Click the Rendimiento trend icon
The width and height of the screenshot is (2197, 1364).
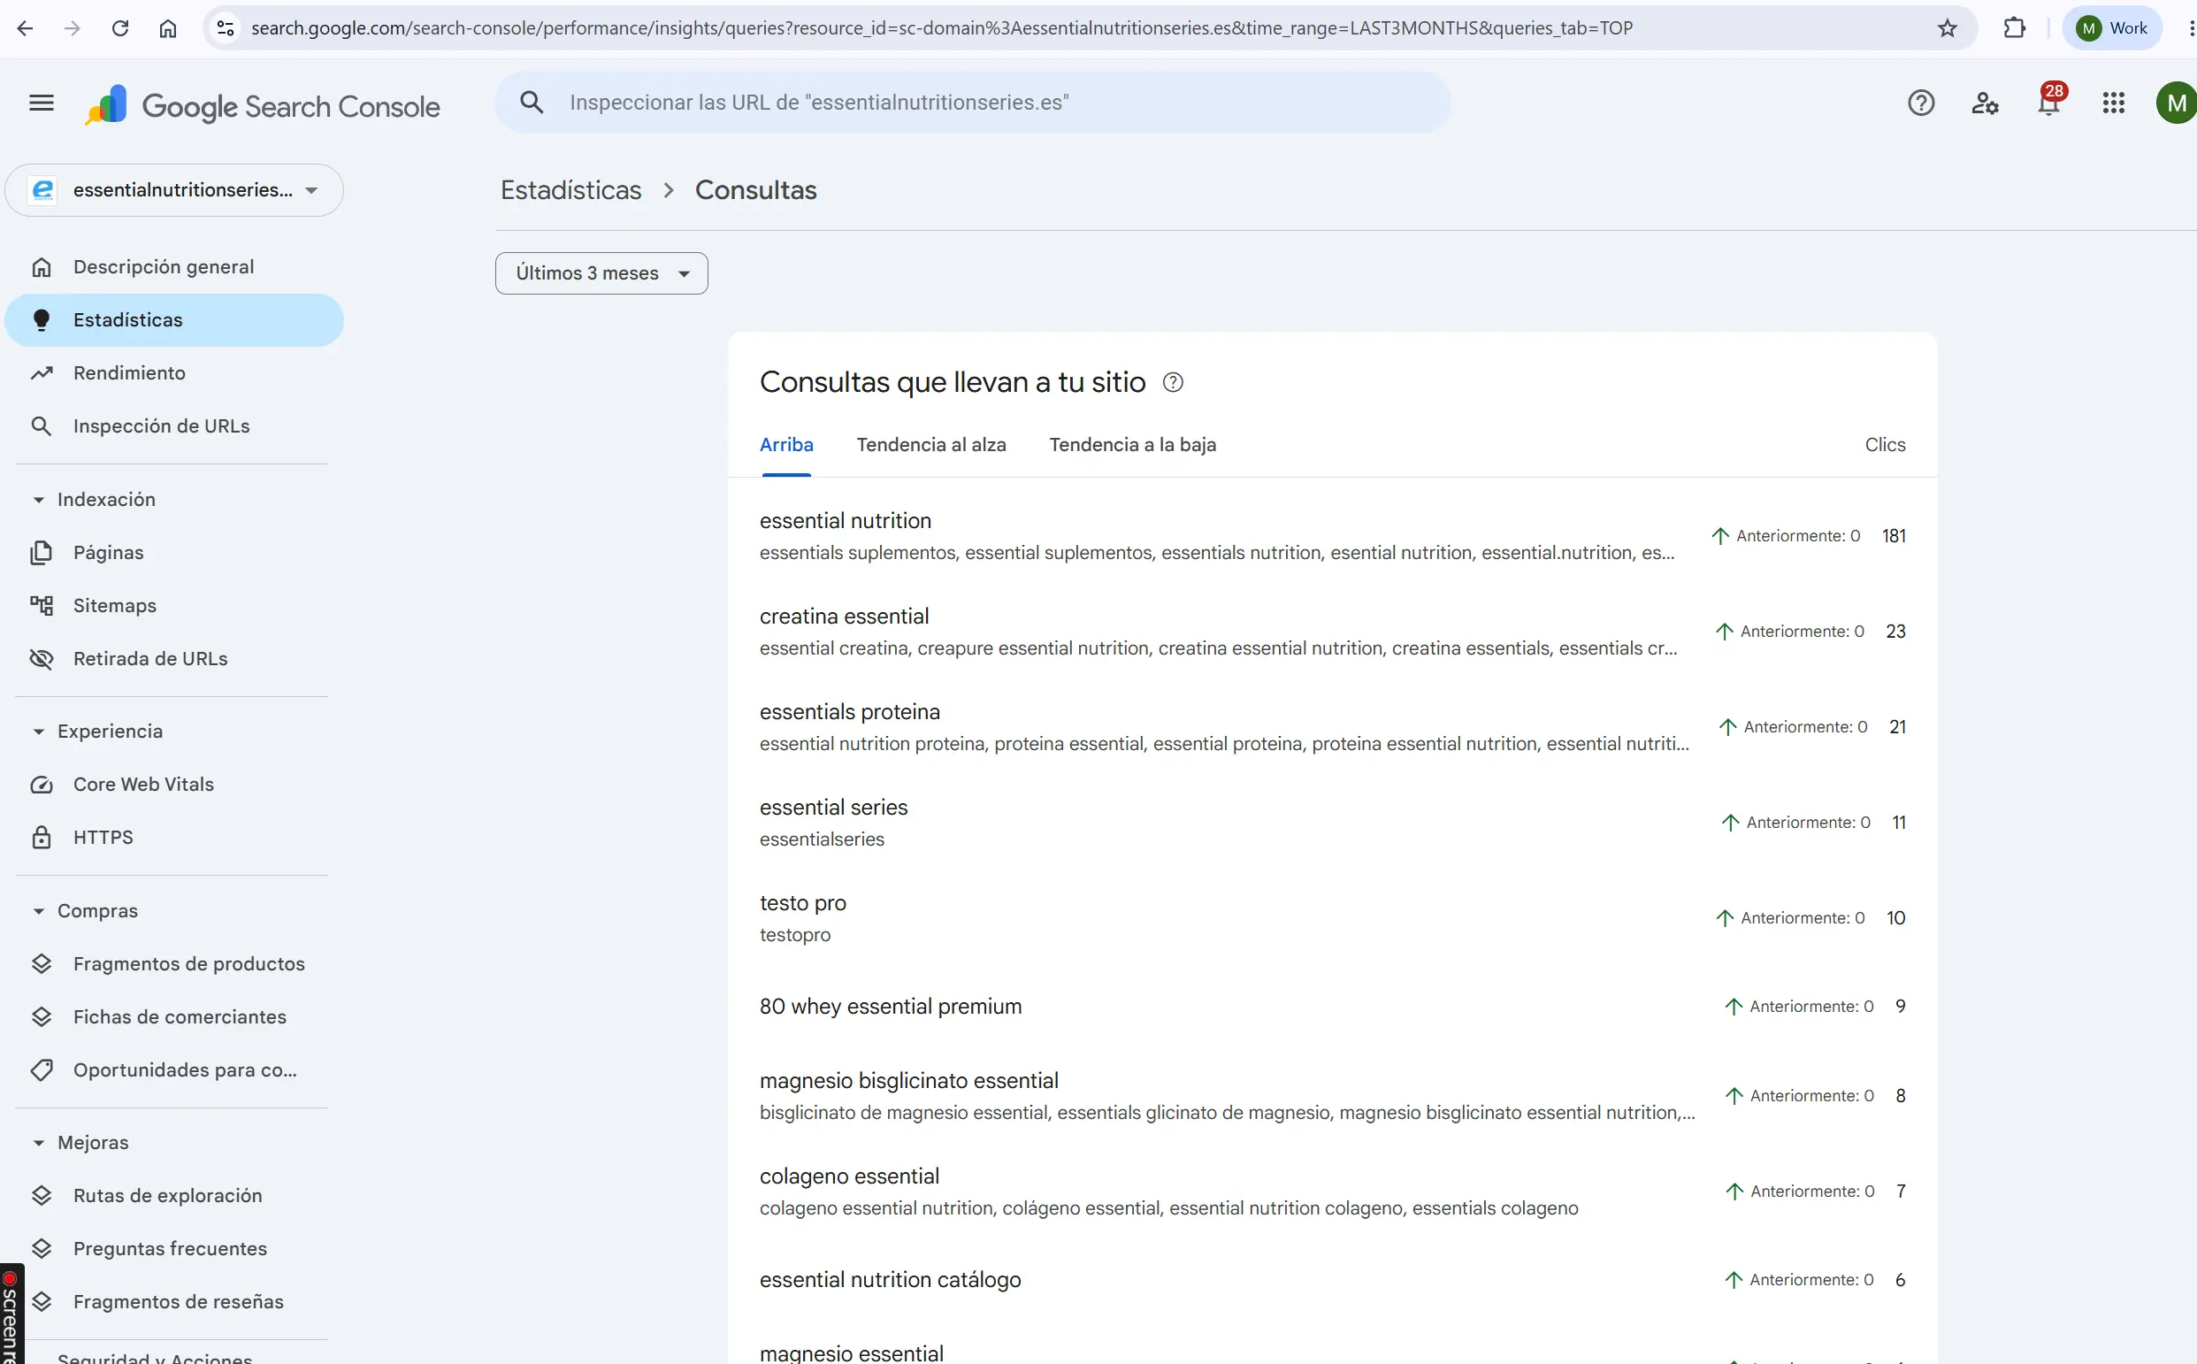pos(42,372)
